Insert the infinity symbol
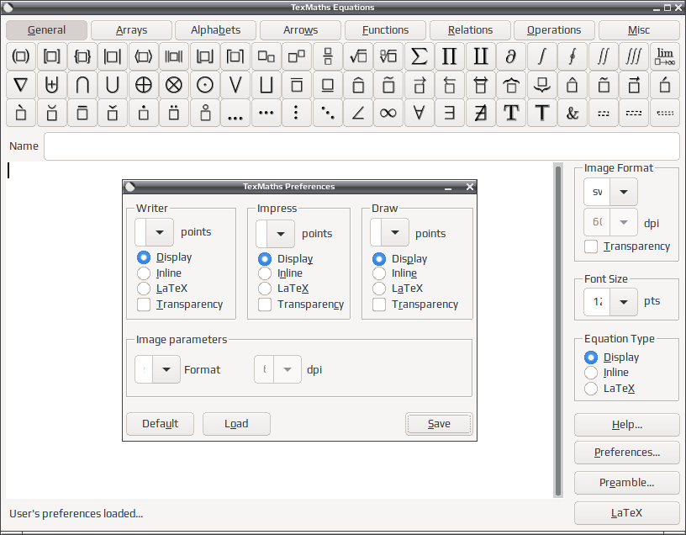The height and width of the screenshot is (535, 686). 388,114
